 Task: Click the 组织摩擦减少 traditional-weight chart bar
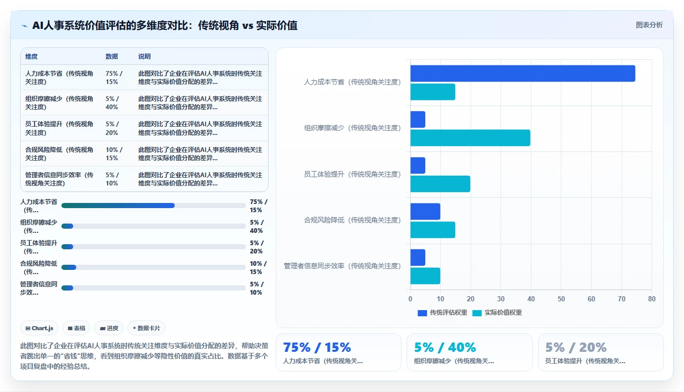418,120
